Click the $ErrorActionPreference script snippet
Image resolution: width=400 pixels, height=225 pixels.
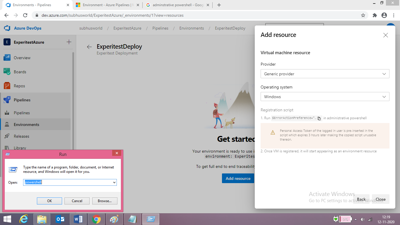tap(294, 118)
